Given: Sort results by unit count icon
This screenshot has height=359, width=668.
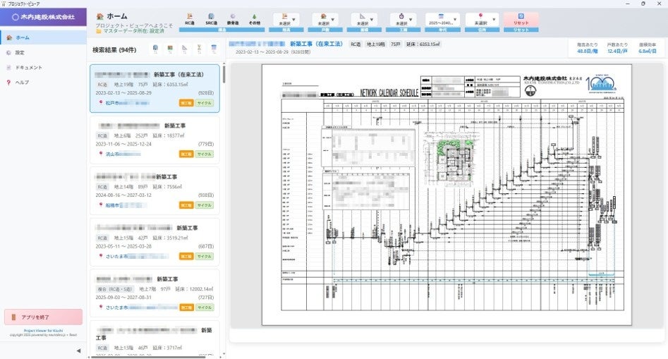Looking at the screenshot, I should click(x=170, y=49).
